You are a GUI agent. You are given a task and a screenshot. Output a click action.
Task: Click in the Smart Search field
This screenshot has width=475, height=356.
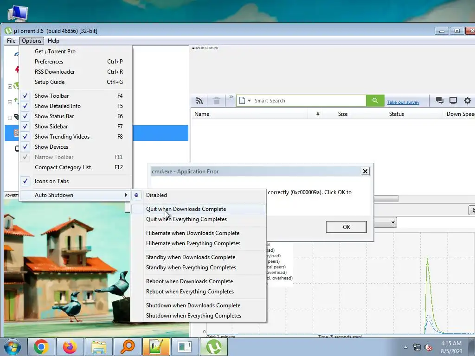coord(309,101)
